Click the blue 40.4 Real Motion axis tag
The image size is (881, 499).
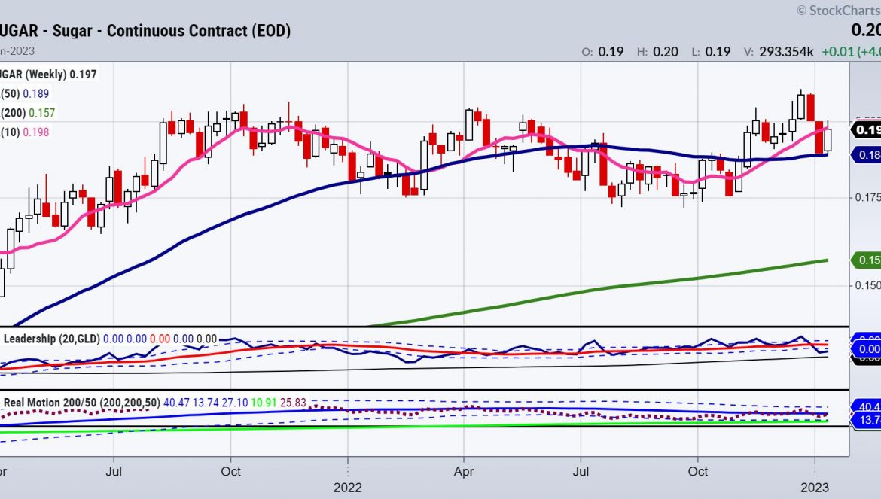click(x=867, y=407)
